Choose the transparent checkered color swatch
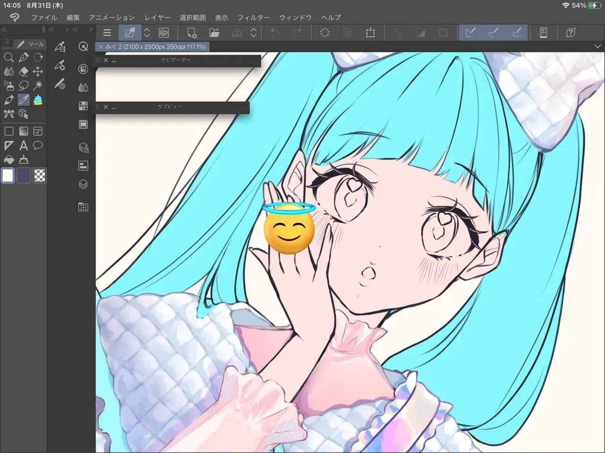The image size is (605, 453). [40, 176]
